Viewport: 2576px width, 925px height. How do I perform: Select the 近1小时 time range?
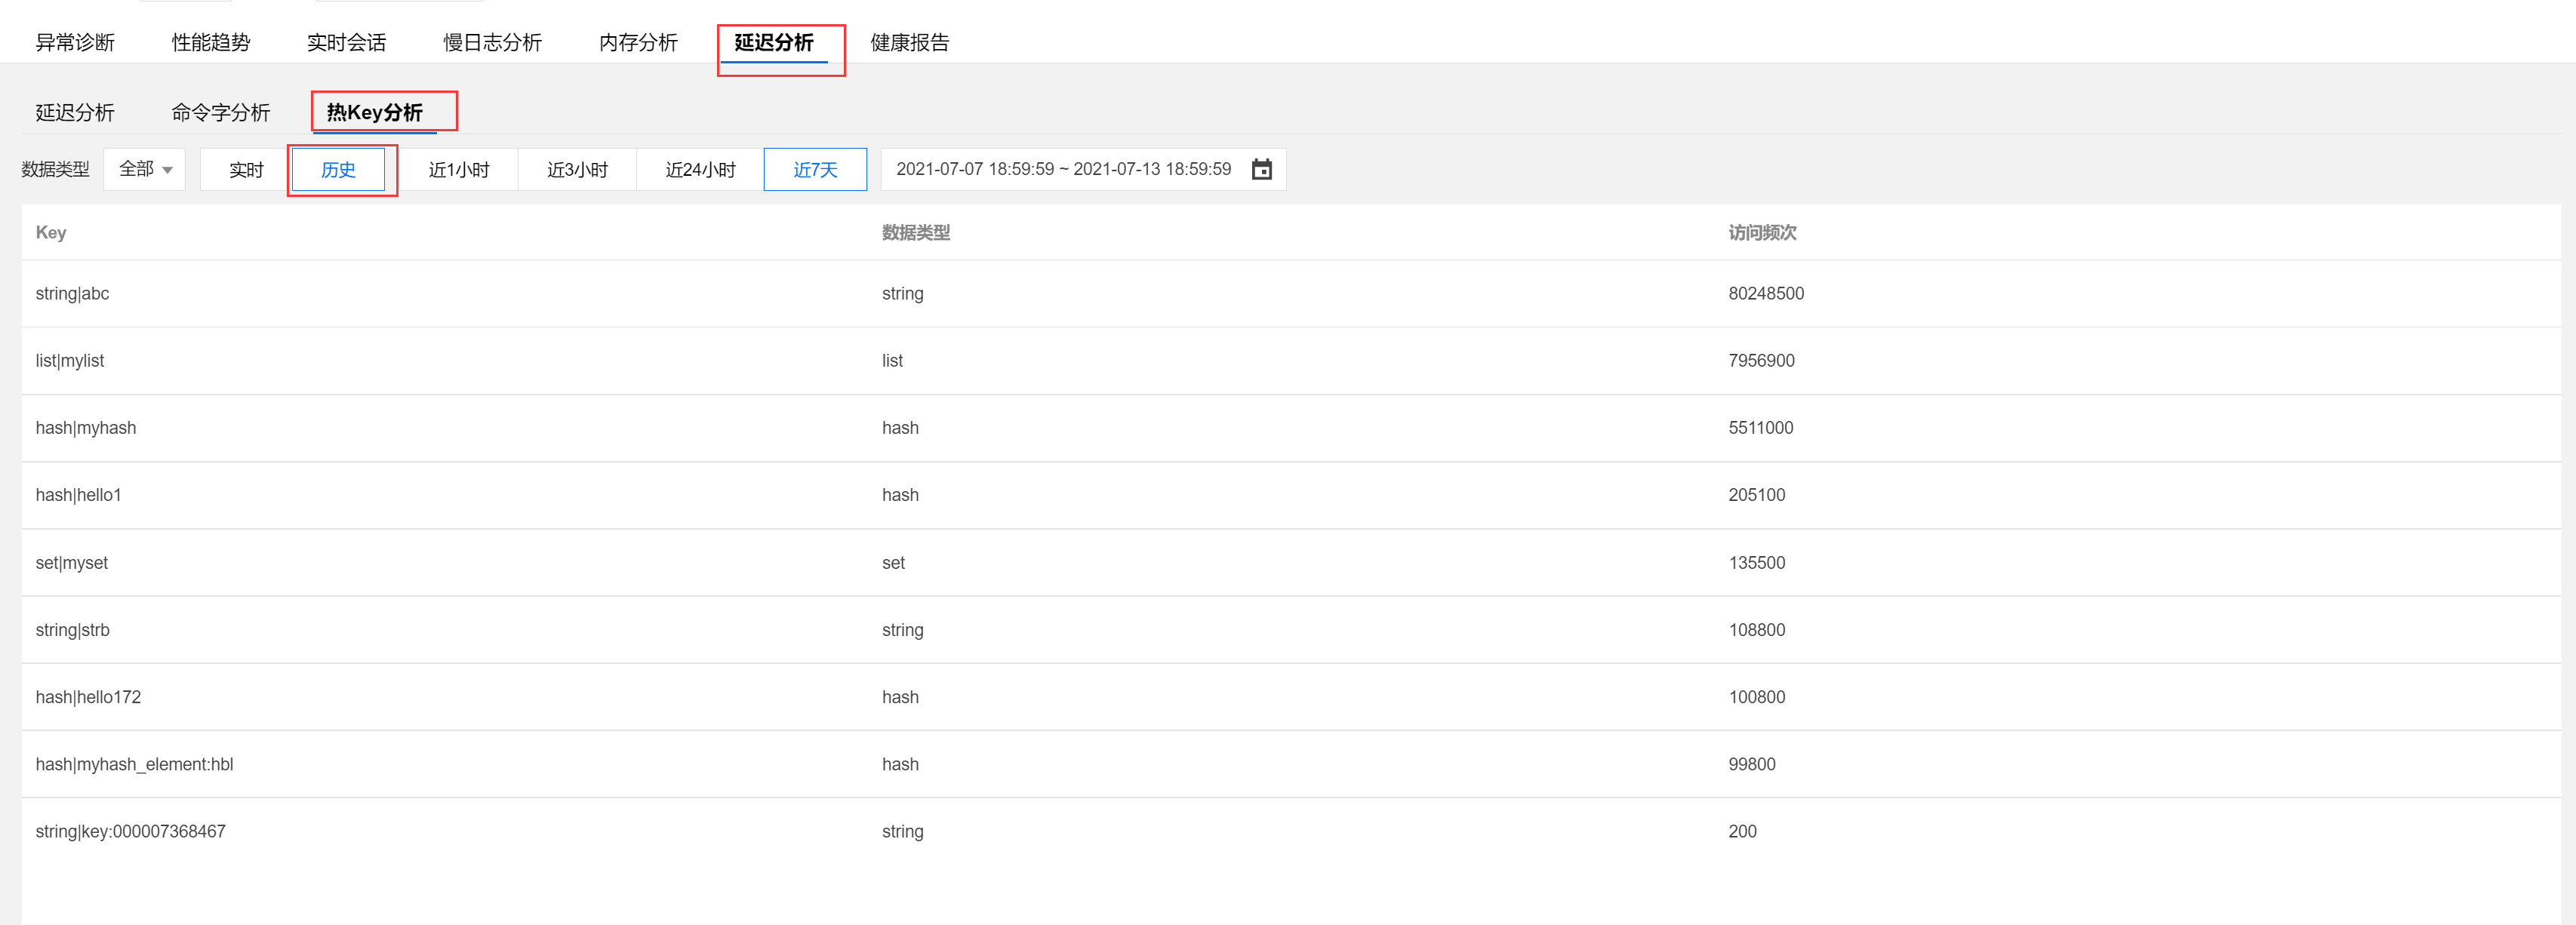pyautogui.click(x=458, y=169)
